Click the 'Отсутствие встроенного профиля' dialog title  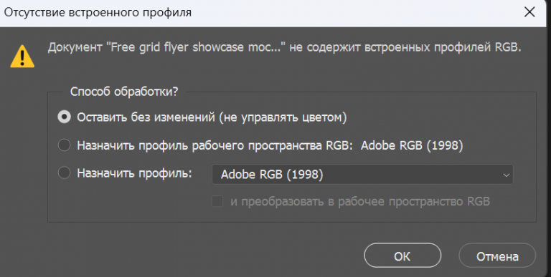point(98,13)
